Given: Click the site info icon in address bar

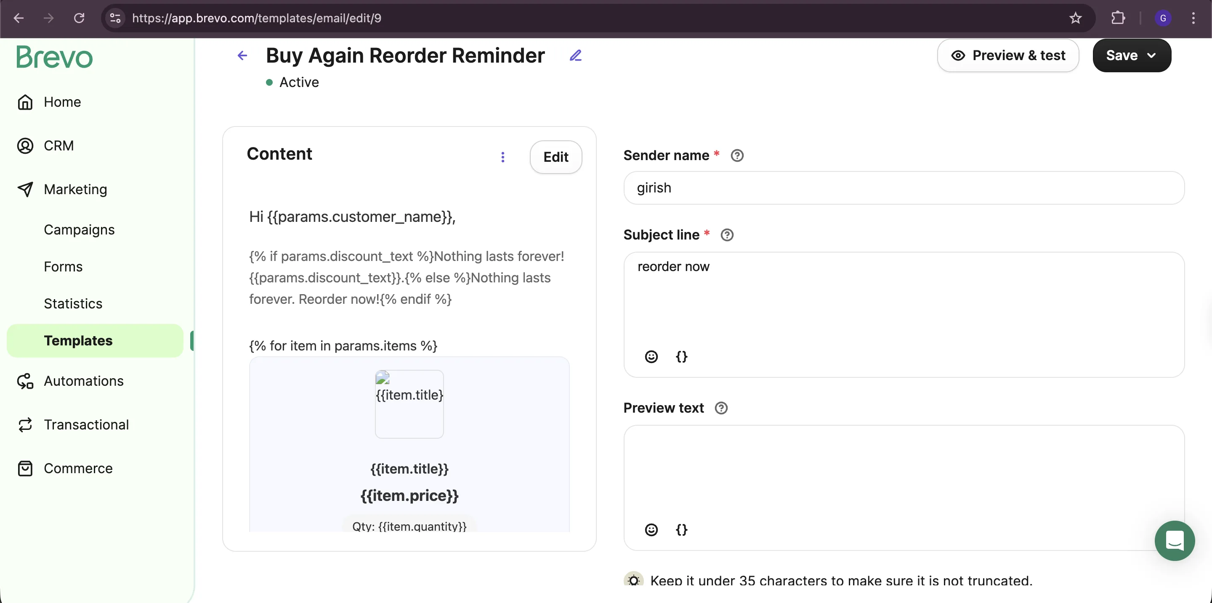Looking at the screenshot, I should pos(115,18).
